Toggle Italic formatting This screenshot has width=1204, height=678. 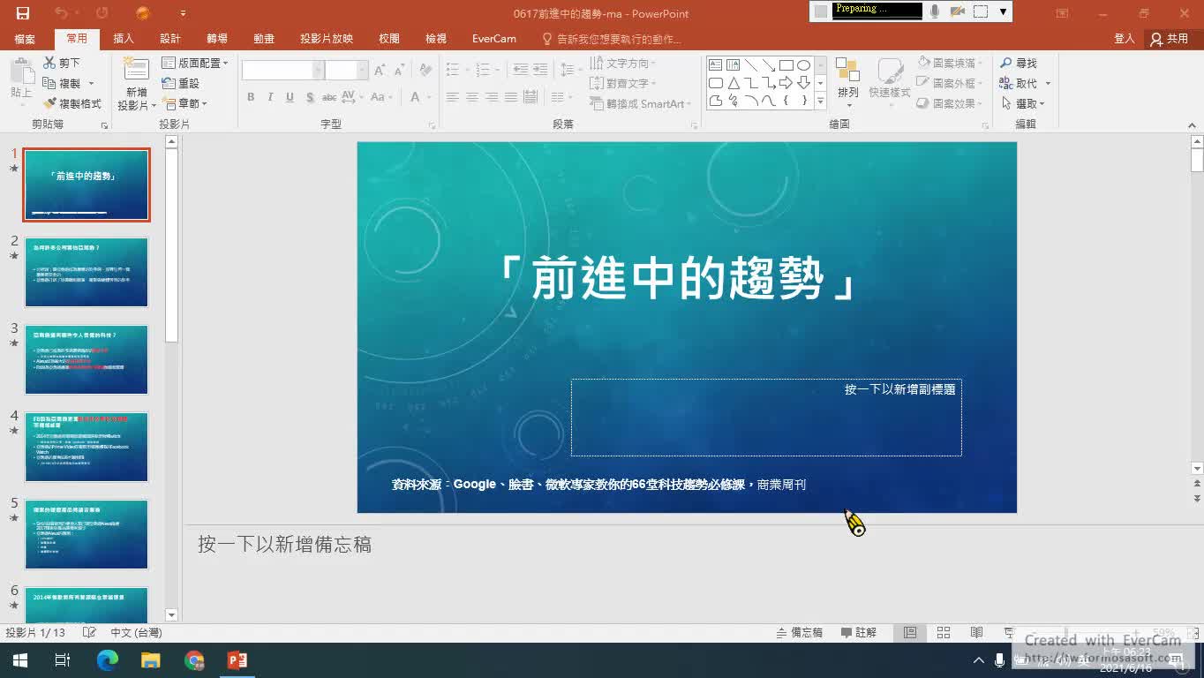point(270,97)
